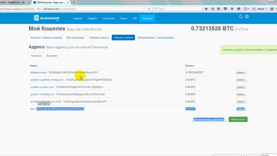Viewport: 277px width, 156px height.
Task: Open the address bar history dropdown arrow
Action: (x=144, y=9)
